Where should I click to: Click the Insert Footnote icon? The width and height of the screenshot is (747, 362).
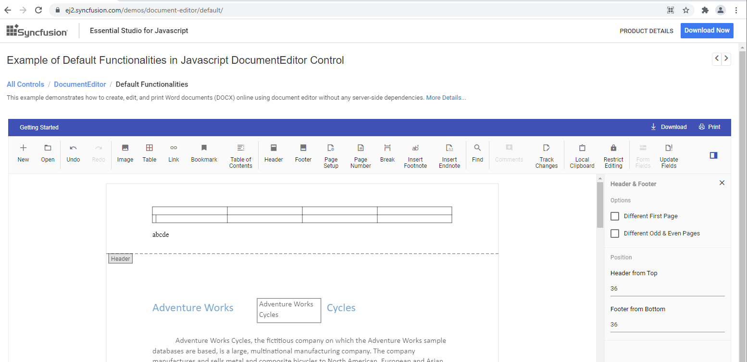coord(415,148)
